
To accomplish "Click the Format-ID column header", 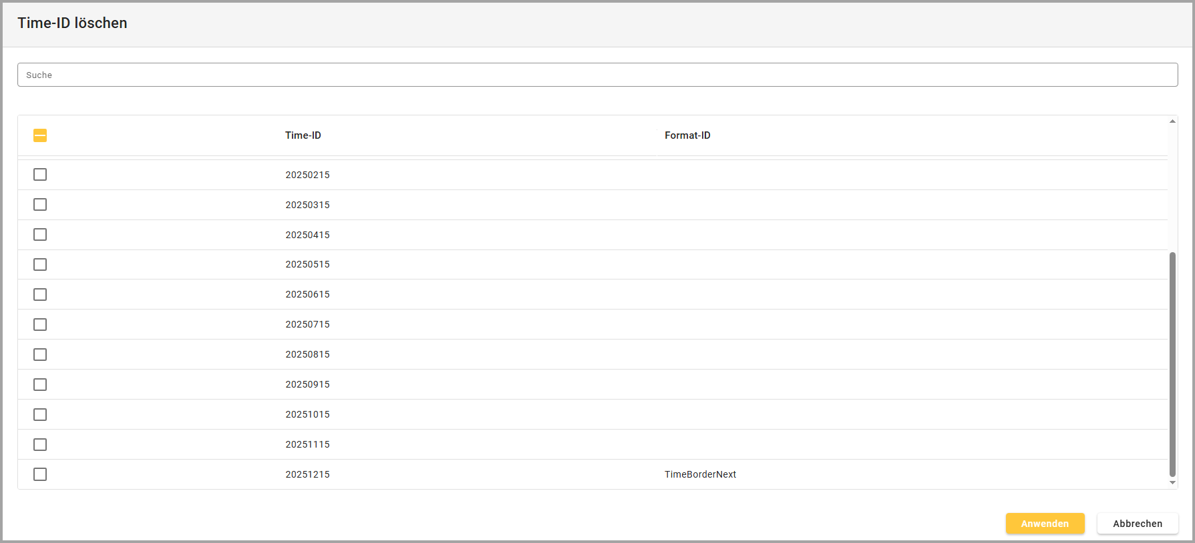I will [687, 135].
